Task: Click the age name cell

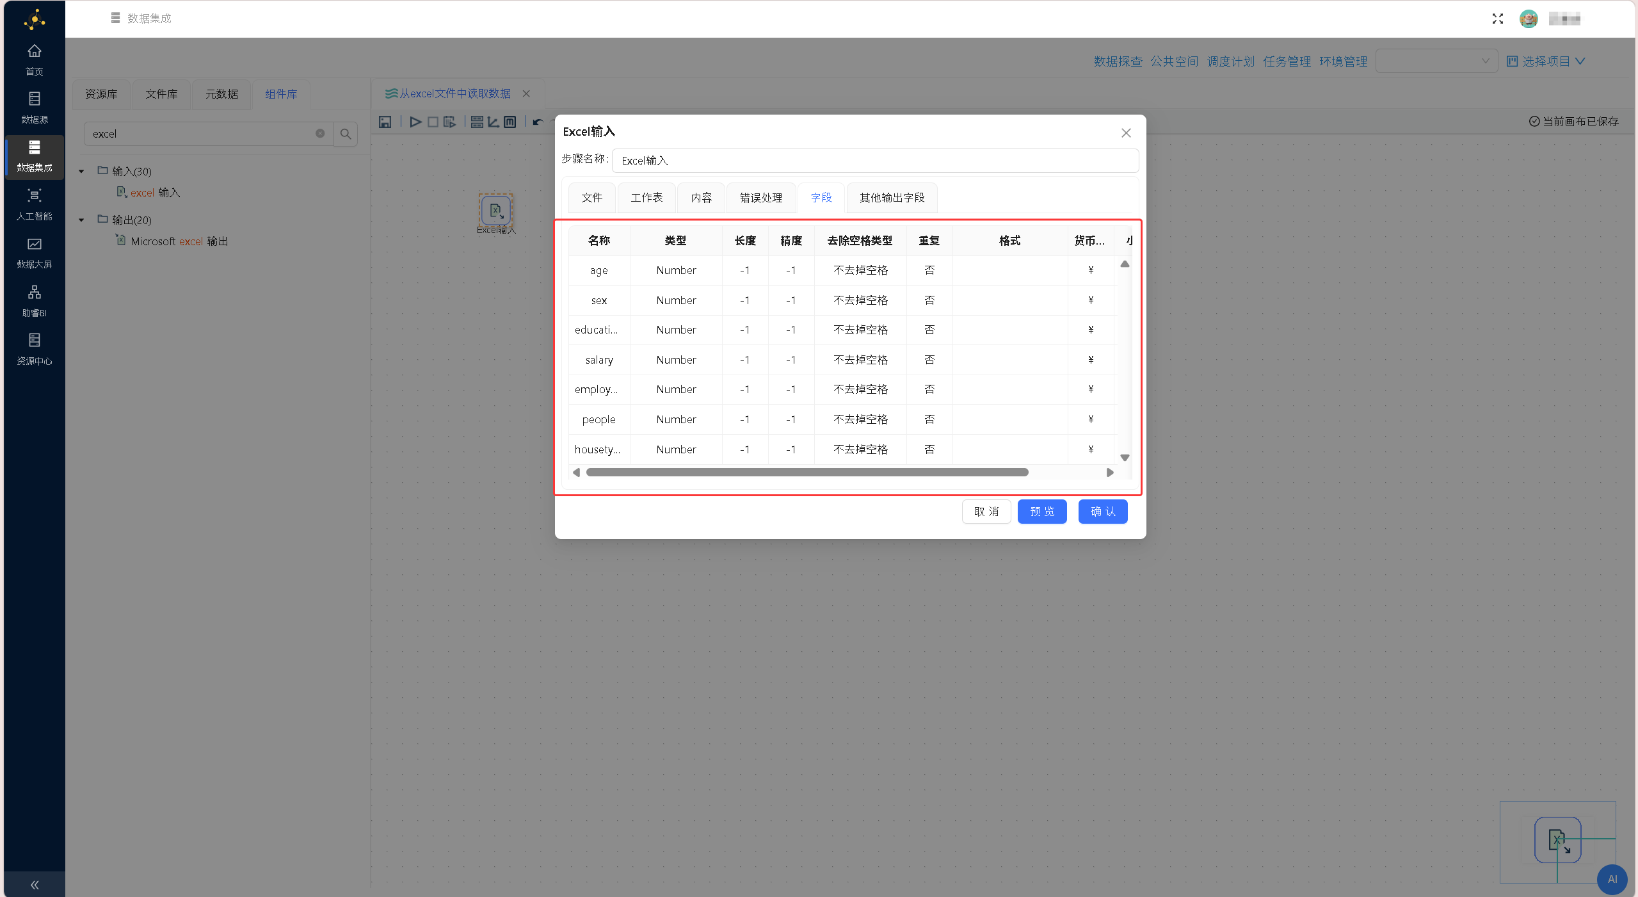Action: pos(598,270)
